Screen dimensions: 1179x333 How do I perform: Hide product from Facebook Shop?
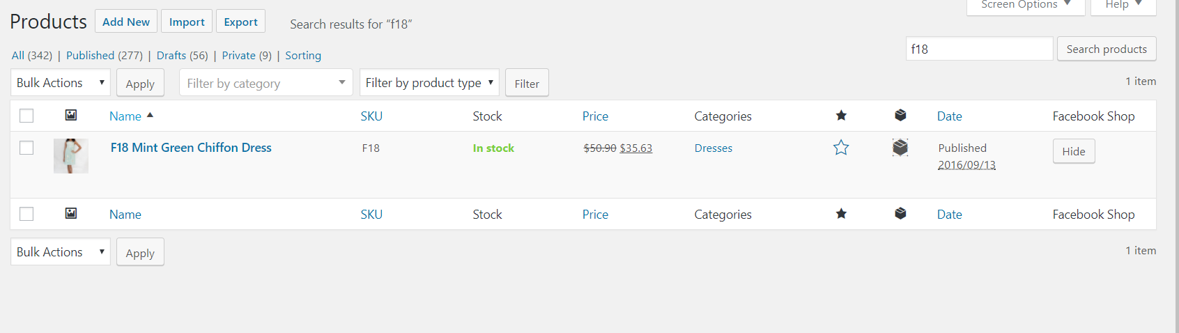(x=1074, y=151)
